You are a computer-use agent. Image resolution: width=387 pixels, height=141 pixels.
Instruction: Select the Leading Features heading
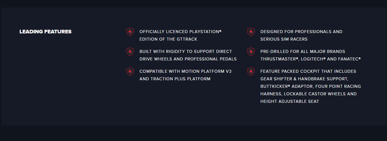[45, 32]
